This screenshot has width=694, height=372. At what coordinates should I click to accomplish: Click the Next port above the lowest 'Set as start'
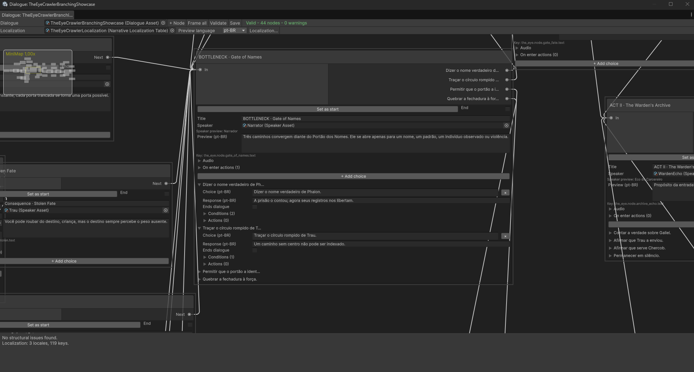[189, 314]
